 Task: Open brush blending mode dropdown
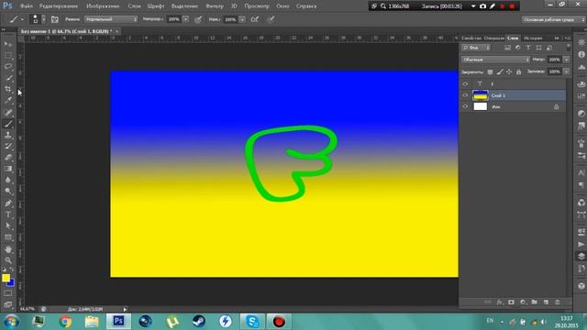pyautogui.click(x=111, y=19)
